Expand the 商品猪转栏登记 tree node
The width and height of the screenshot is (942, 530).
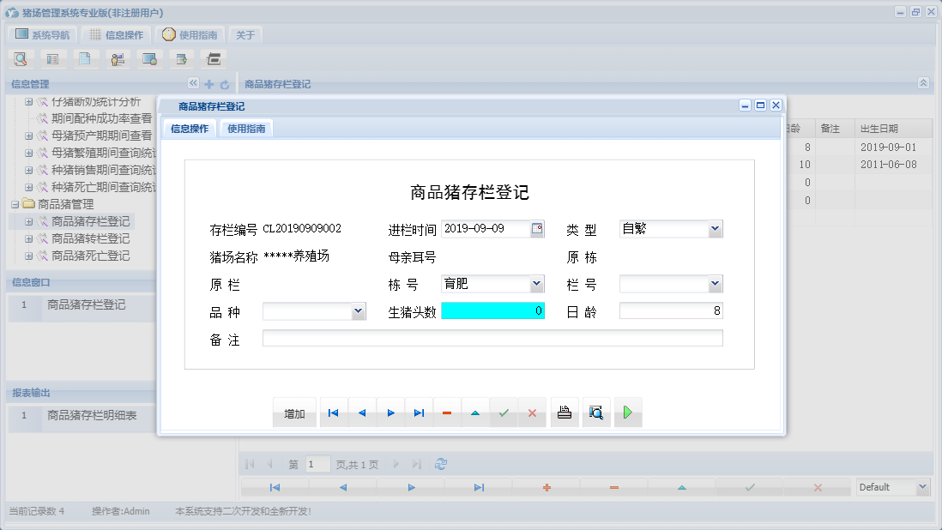click(28, 238)
